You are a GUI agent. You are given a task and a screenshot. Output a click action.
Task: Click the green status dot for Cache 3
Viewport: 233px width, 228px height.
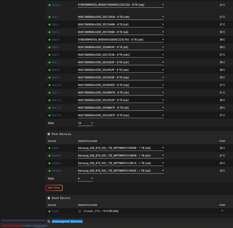(x=50, y=163)
